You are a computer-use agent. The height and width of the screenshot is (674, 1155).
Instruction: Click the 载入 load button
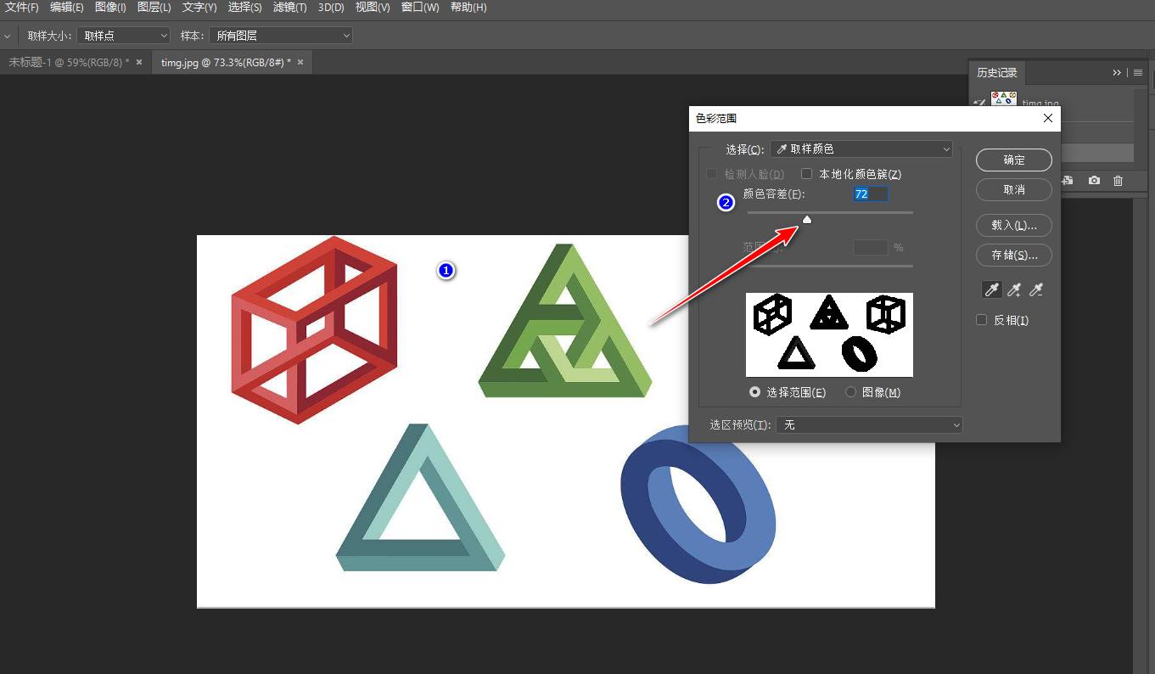point(1014,225)
